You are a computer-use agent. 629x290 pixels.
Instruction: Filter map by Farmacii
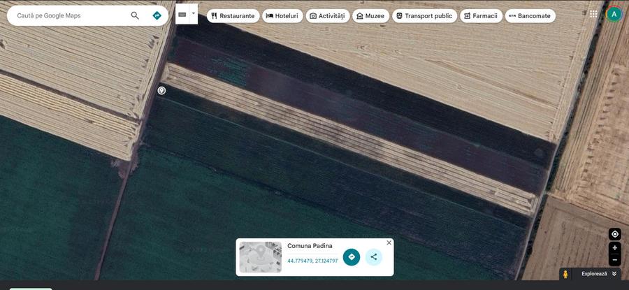coord(480,15)
